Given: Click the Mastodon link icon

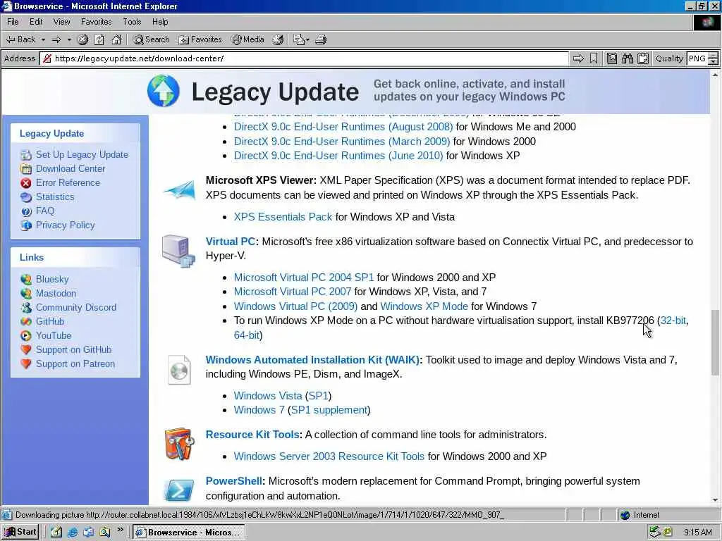Looking at the screenshot, I should 26,294.
